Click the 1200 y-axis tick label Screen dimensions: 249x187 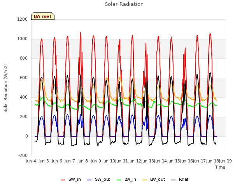pyautogui.click(x=23, y=19)
